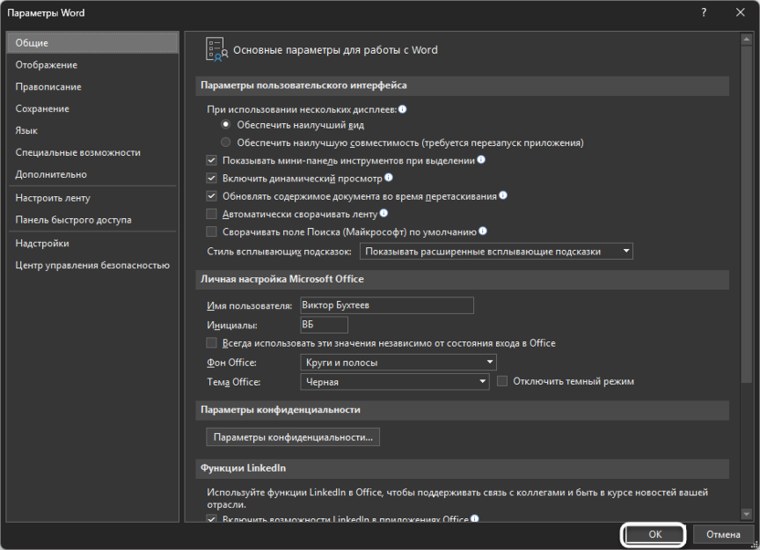Open the Office background dropdown
Image resolution: width=760 pixels, height=550 pixels.
[x=487, y=362]
